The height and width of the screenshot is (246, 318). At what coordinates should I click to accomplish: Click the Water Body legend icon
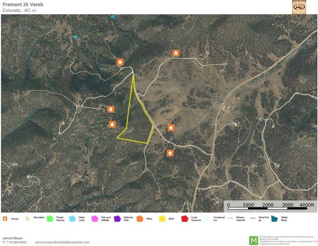(x=275, y=219)
